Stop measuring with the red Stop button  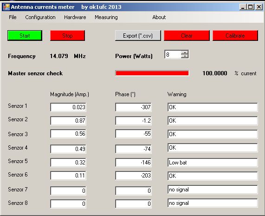(x=67, y=36)
